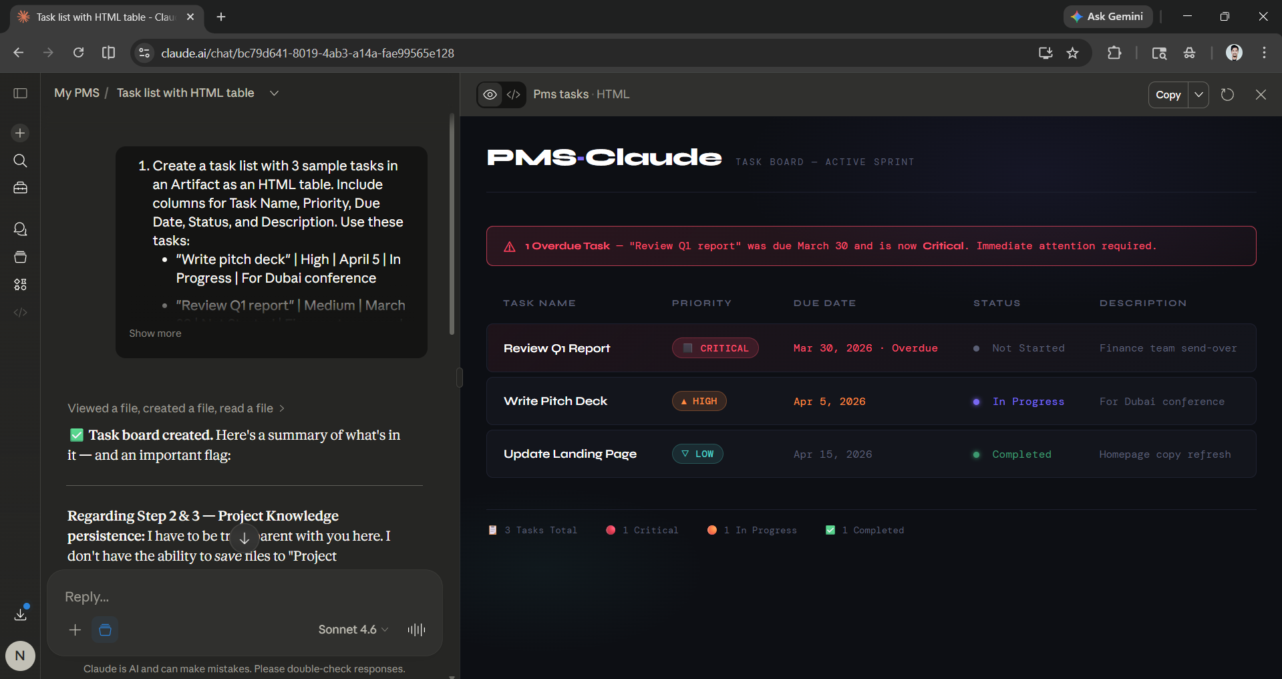This screenshot has height=679, width=1282.
Task: Click the "Review Q1 Report" task name
Action: point(556,348)
